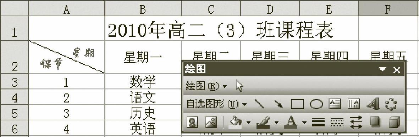This screenshot has width=419, height=137.
Task: Select the Rectangle shape tool
Action: pos(297,104)
